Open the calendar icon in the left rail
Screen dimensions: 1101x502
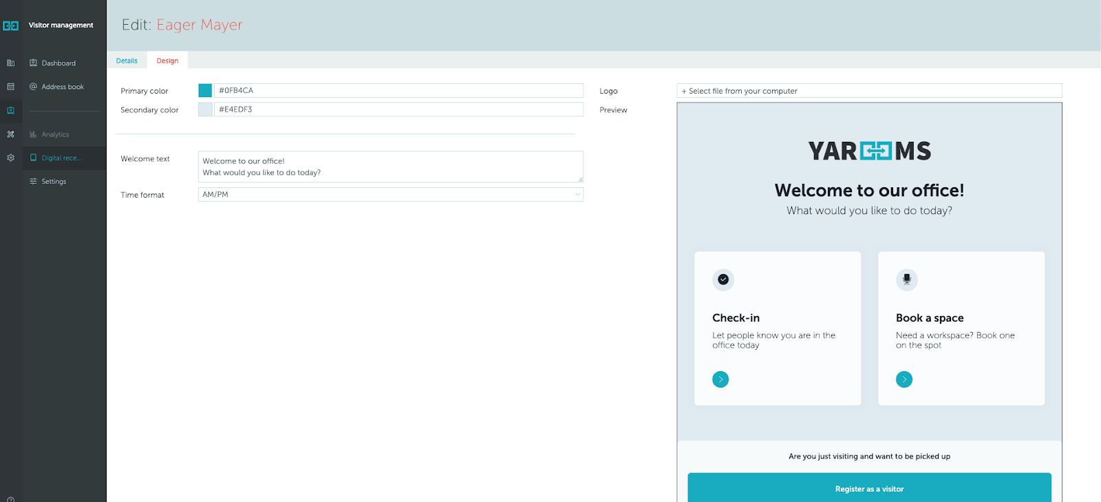[x=10, y=87]
